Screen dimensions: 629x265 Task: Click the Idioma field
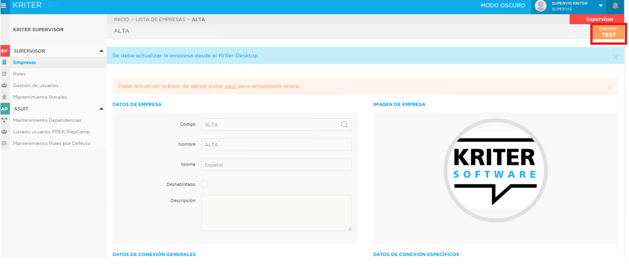click(x=276, y=164)
